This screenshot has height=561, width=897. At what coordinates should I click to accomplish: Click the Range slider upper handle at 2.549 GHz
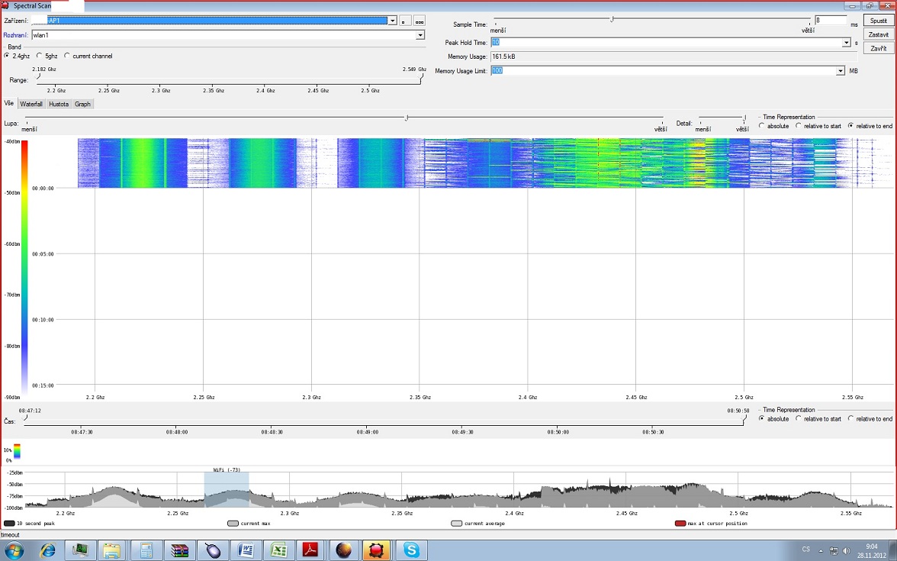click(421, 77)
